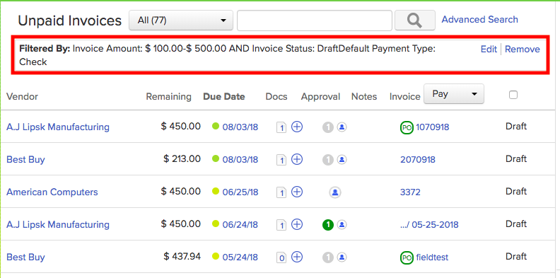Add document for Best Buy $213.00 row
Viewport: 560px width, 278px height.
[x=297, y=159]
